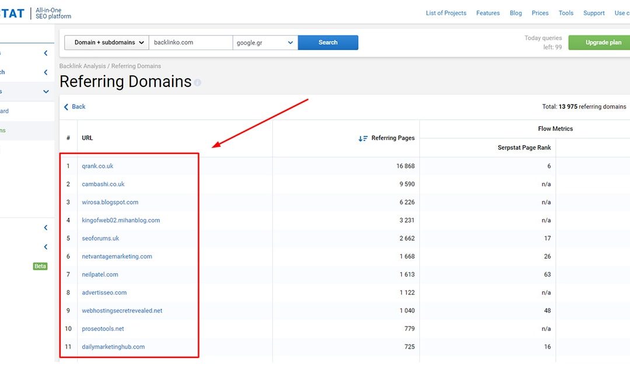This screenshot has height=365, width=630.
Task: Click the 9 590 referring pages value
Action: tap(407, 184)
